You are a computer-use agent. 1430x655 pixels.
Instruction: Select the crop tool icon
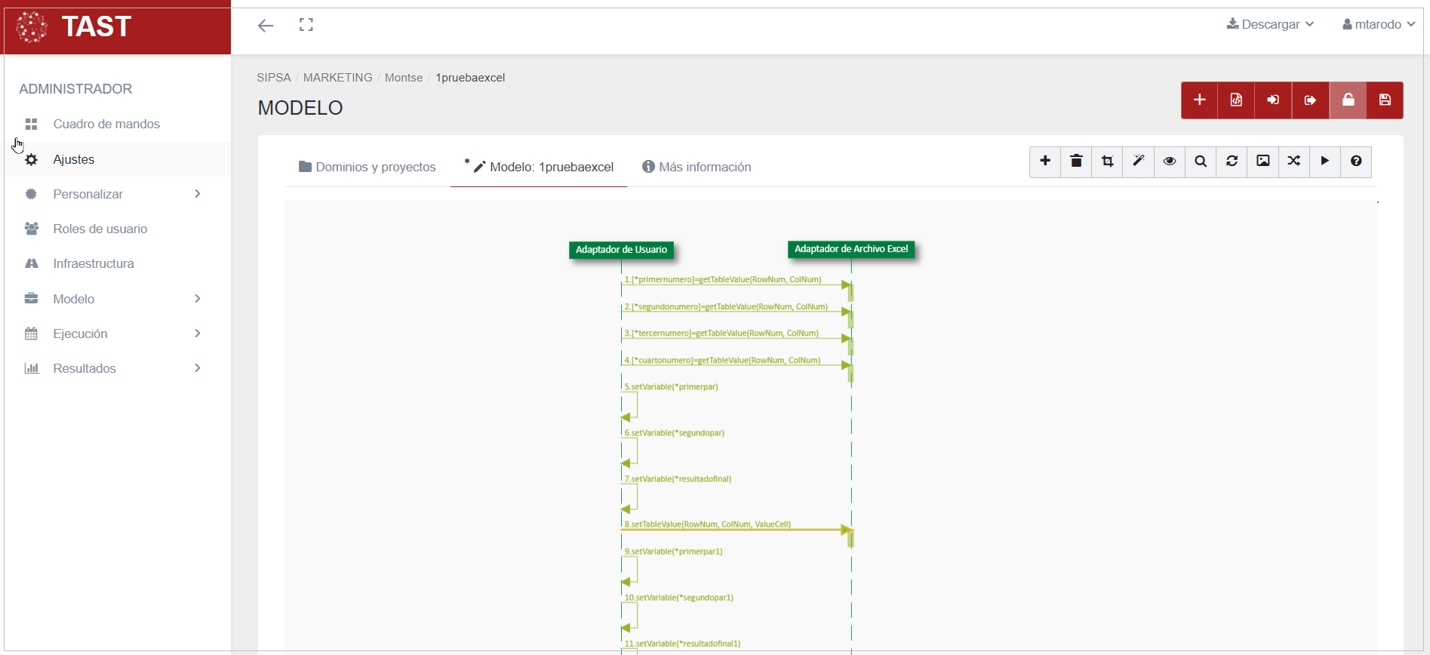[x=1107, y=161]
